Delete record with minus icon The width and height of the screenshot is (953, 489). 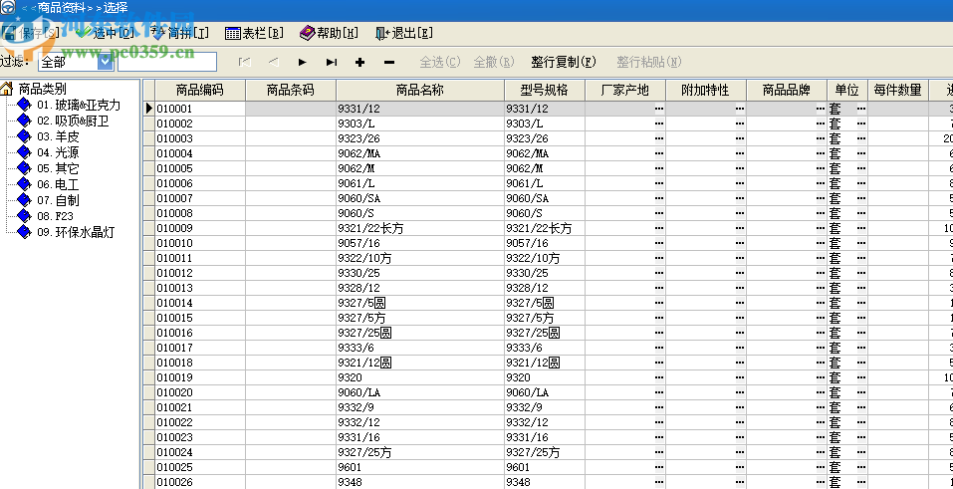point(389,62)
